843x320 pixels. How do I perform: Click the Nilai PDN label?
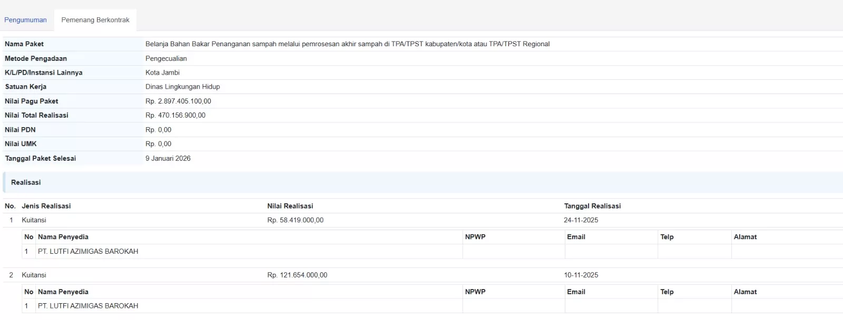click(x=20, y=130)
